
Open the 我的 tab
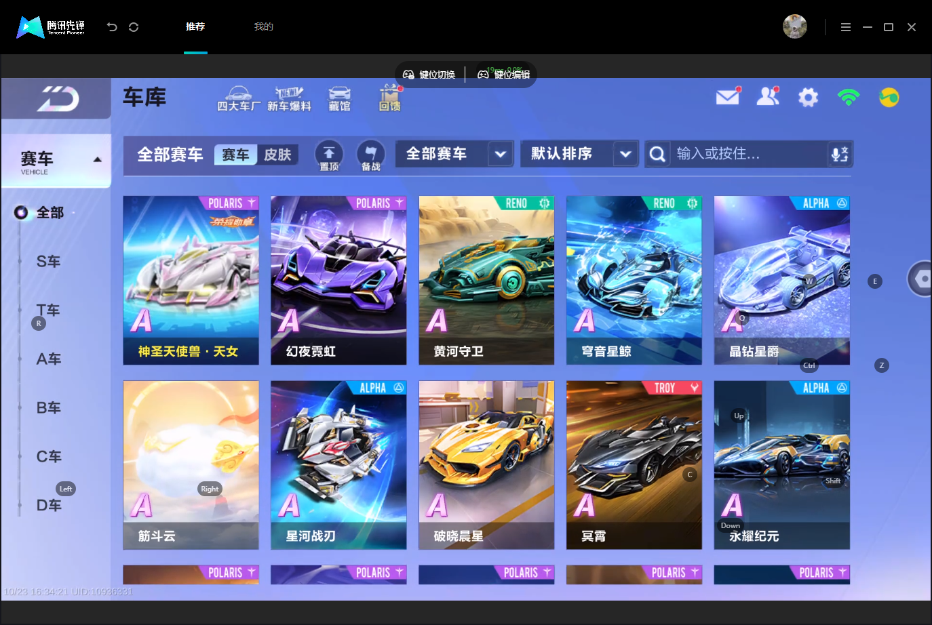point(263,26)
